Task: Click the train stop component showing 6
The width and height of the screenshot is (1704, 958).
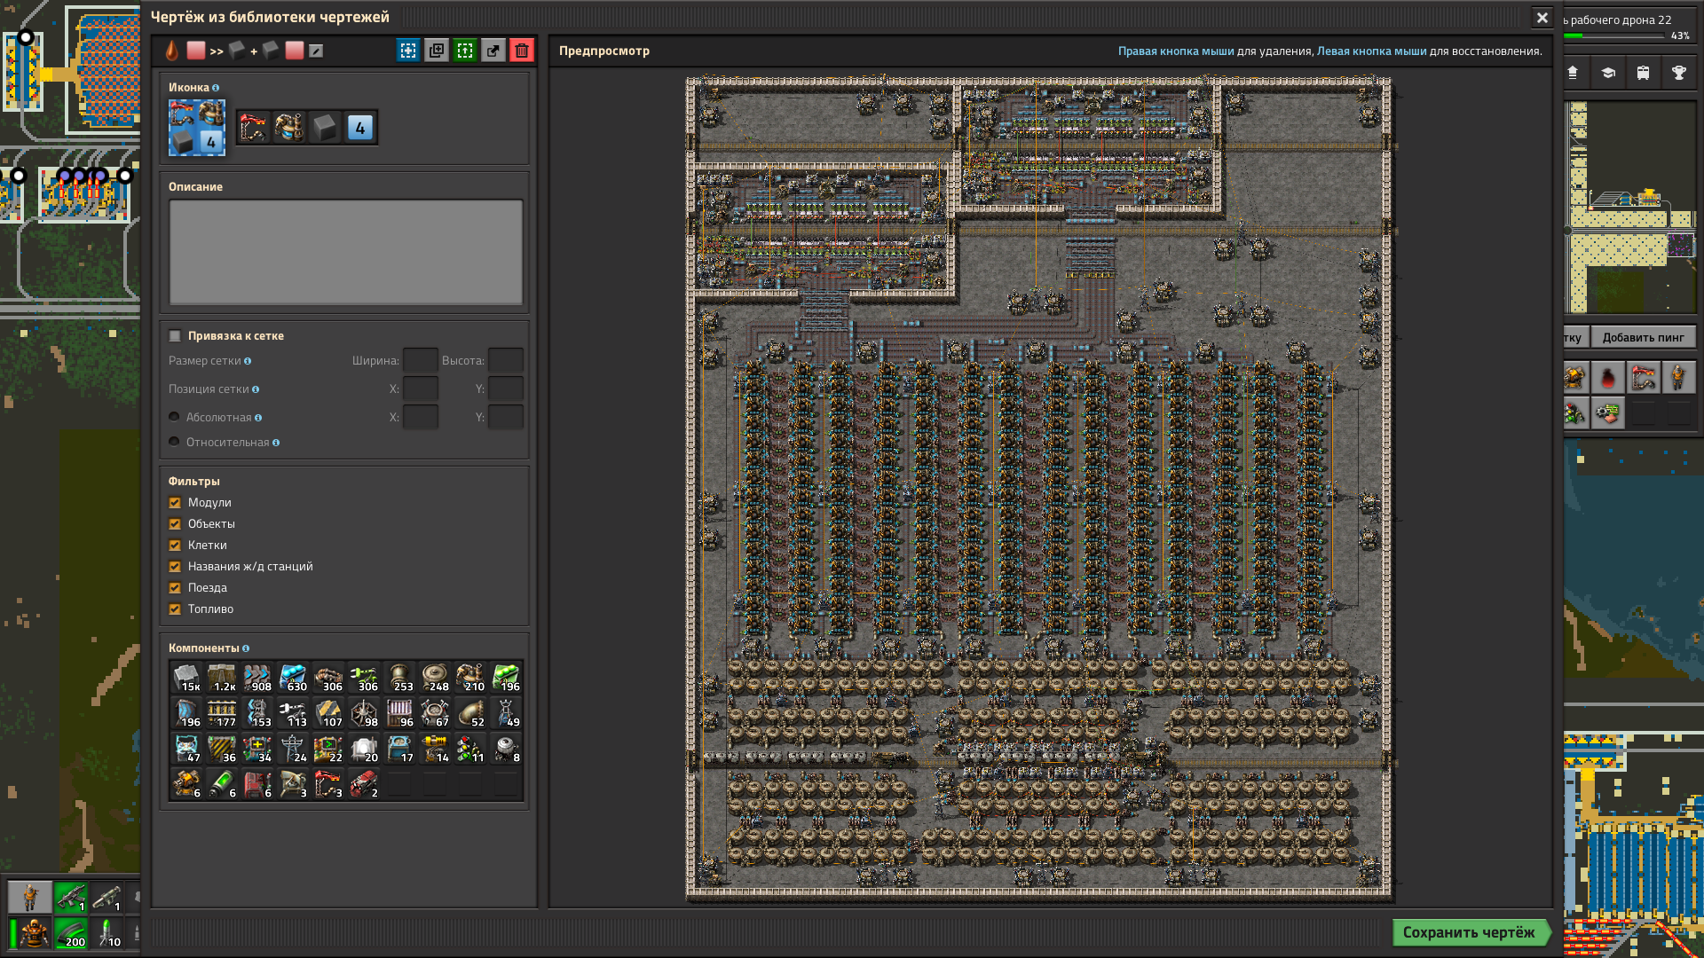Action: click(257, 784)
